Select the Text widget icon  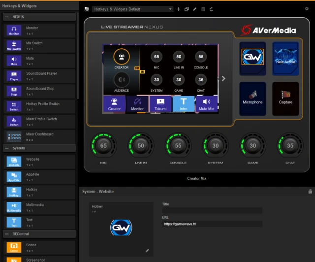tap(14, 223)
